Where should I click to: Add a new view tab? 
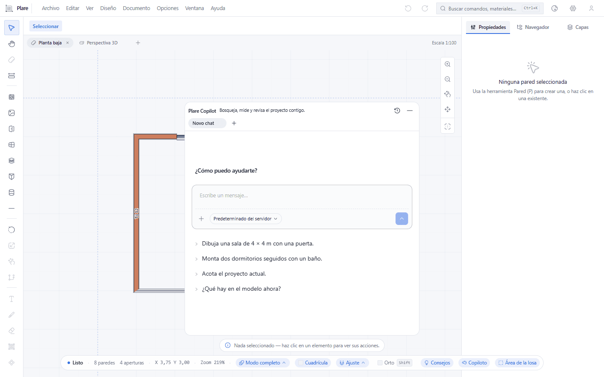pos(138,43)
